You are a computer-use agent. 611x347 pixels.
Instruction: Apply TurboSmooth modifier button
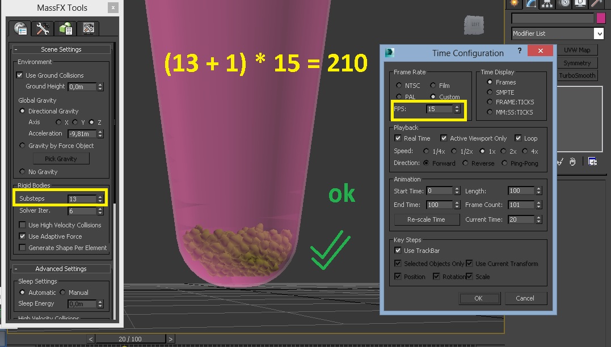[577, 75]
